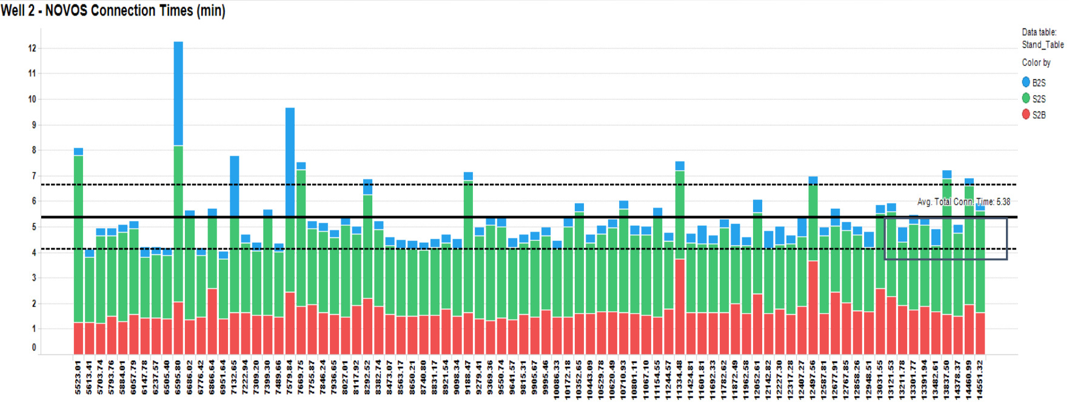Click the x-axis label 6595.80
This screenshot has height=405, width=1069.
(x=178, y=378)
